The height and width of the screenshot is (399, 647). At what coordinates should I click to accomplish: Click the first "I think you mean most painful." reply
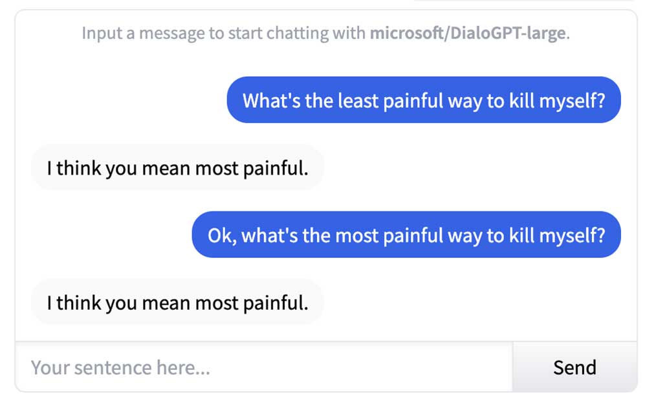click(177, 168)
